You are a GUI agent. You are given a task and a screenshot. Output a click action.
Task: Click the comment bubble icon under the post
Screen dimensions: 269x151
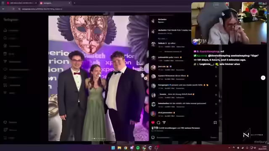point(158,122)
